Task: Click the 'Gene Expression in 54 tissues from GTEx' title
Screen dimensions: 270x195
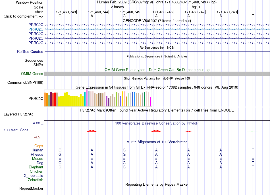Action: click(x=157, y=87)
